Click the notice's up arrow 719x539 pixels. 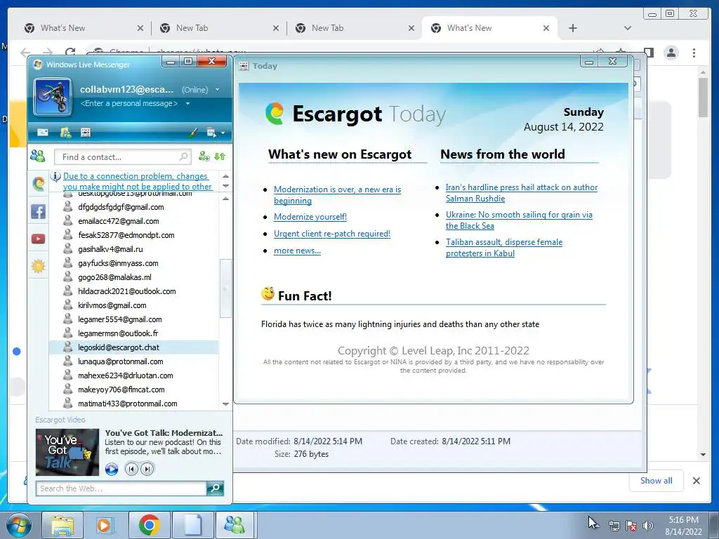click(225, 176)
